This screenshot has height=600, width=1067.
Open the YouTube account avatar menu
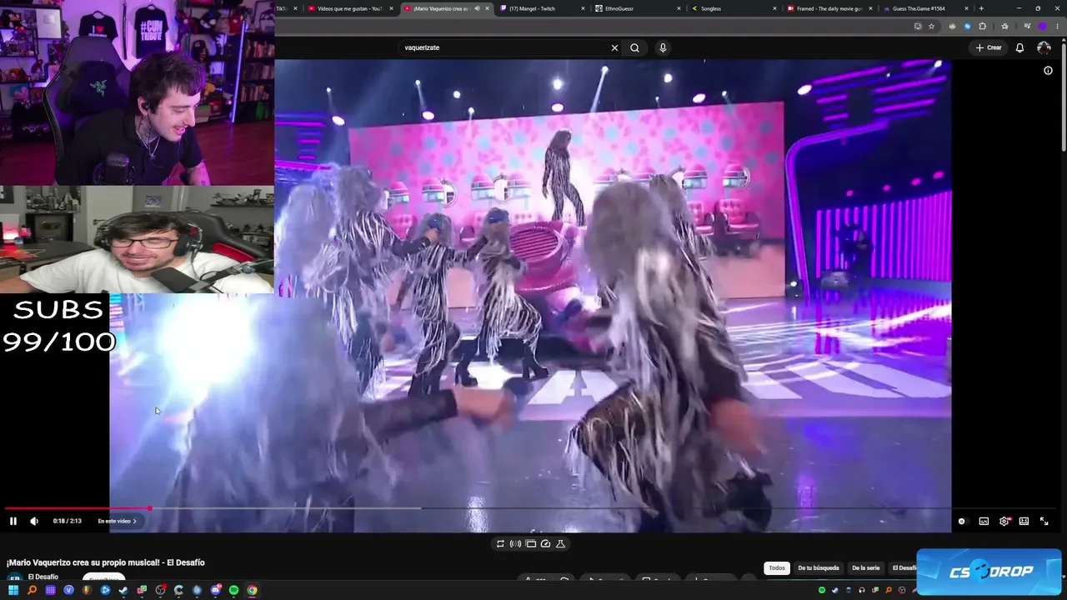[x=1044, y=47]
